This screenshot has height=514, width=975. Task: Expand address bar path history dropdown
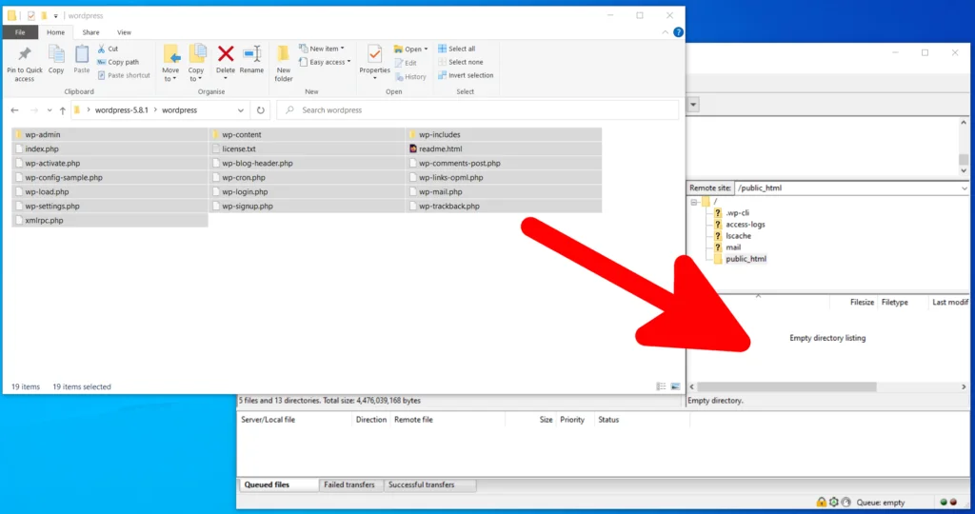241,110
